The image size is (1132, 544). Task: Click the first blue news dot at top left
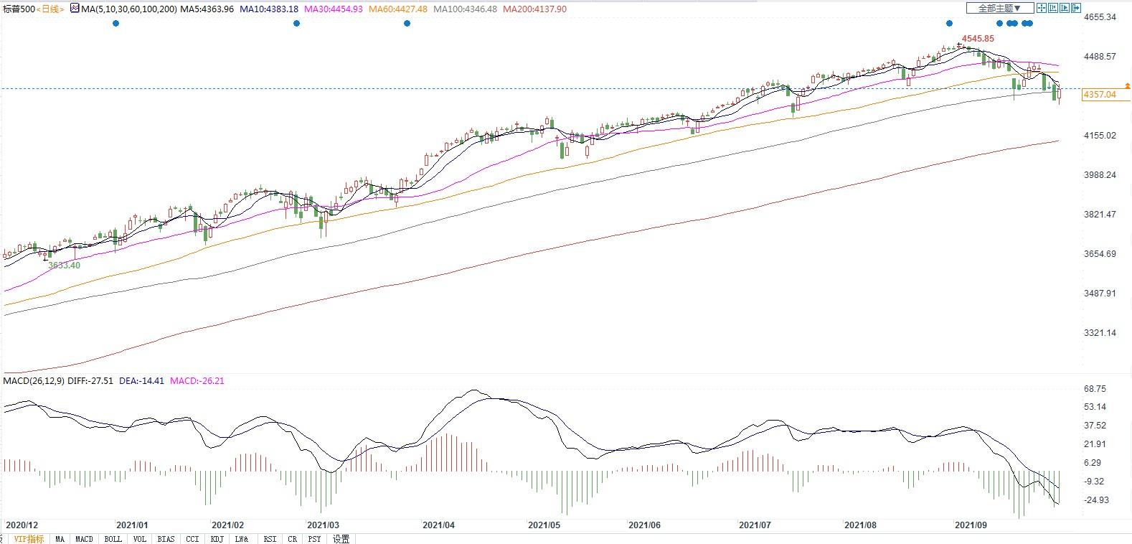pyautogui.click(x=116, y=24)
